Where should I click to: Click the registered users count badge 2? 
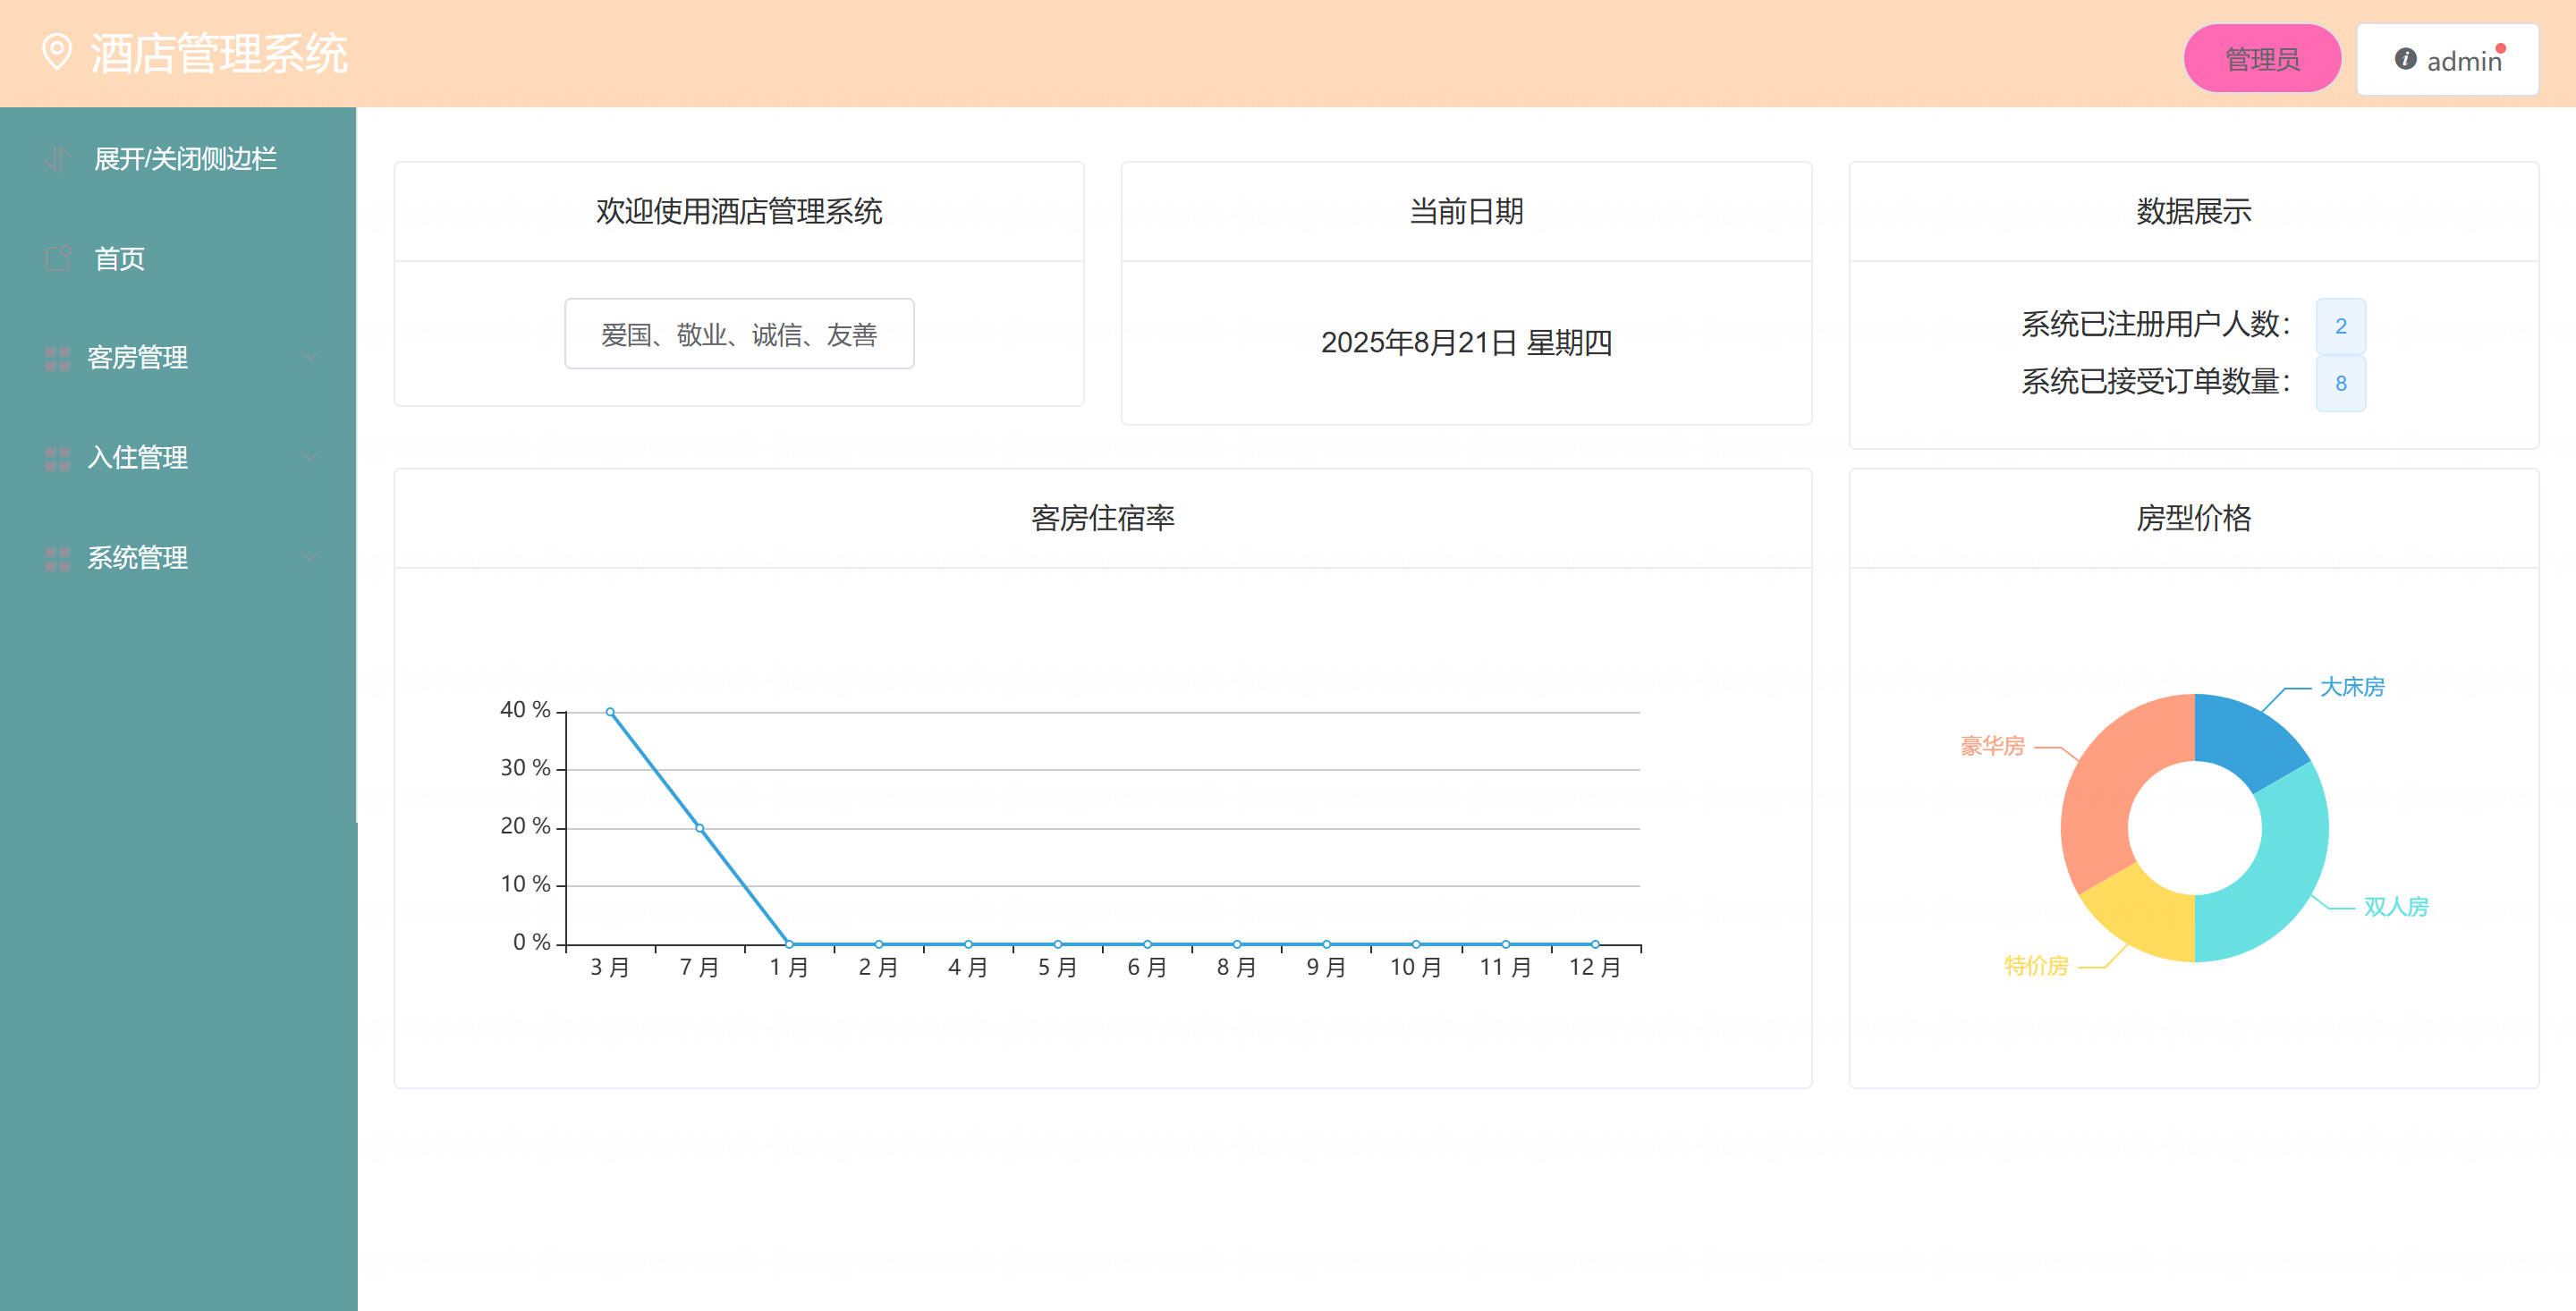(2340, 326)
